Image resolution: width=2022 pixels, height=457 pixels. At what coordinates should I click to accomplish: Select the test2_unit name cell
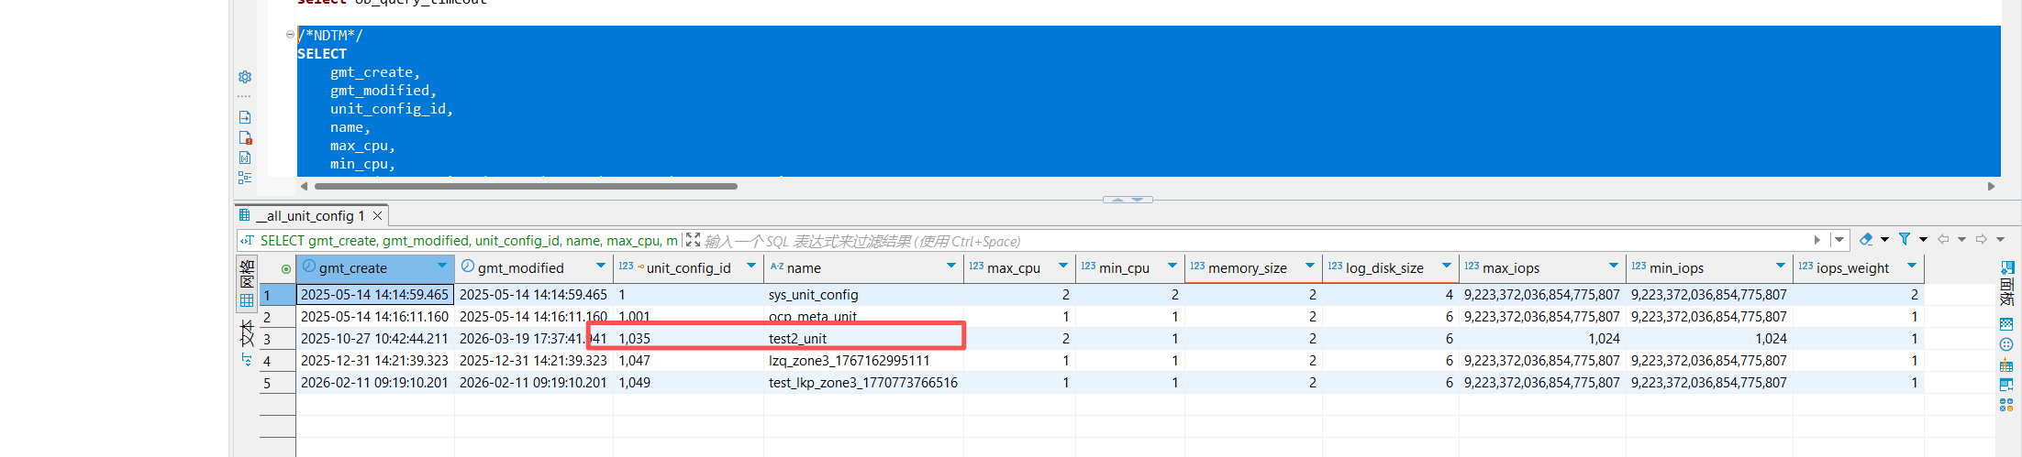(x=797, y=339)
